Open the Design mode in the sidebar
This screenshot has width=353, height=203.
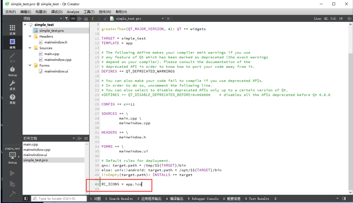pyautogui.click(x=12, y=57)
